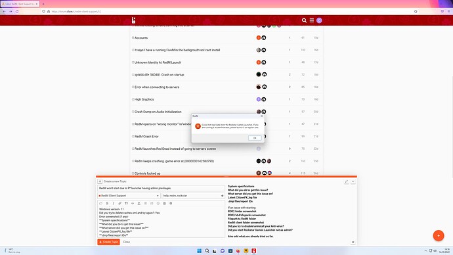Click OK in the RedM error dialog
Image resolution: width=453 pixels, height=255 pixels.
[x=255, y=138]
